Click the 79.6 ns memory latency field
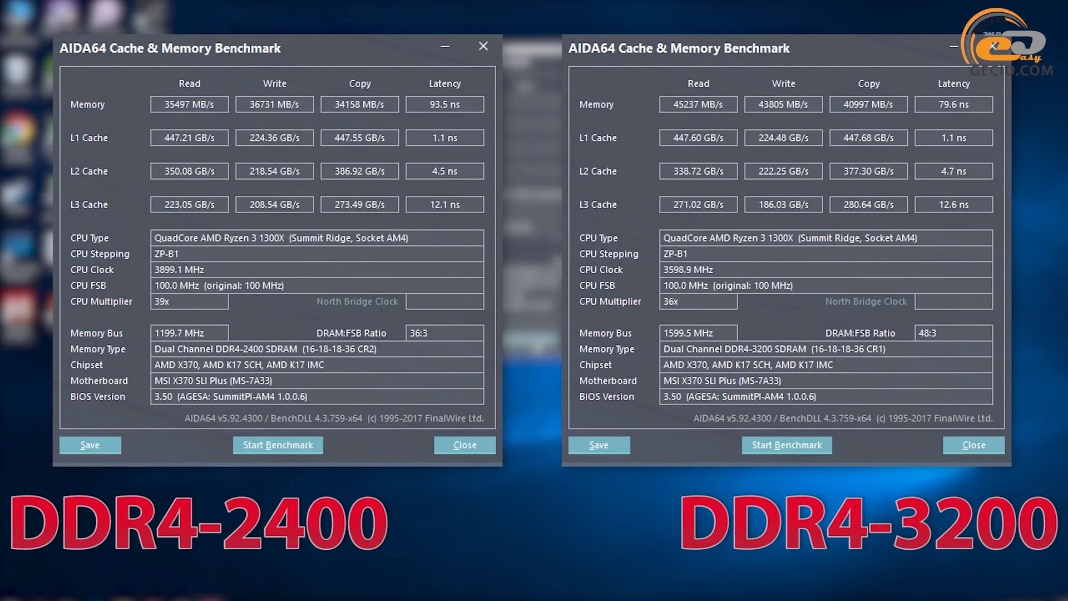 pos(953,105)
